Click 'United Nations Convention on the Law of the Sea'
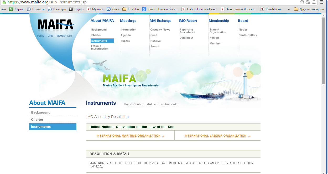 click(x=132, y=127)
